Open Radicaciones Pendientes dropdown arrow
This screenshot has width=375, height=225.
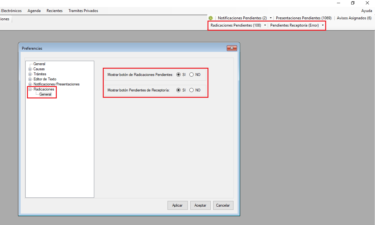coord(265,25)
